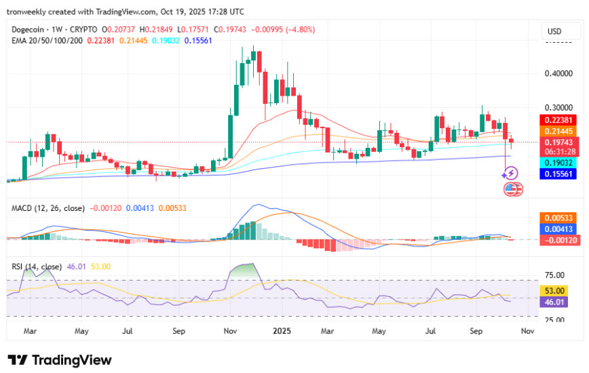The height and width of the screenshot is (373, 589).
Task: Click the red 0.22381 EMA price label
Action: [558, 119]
